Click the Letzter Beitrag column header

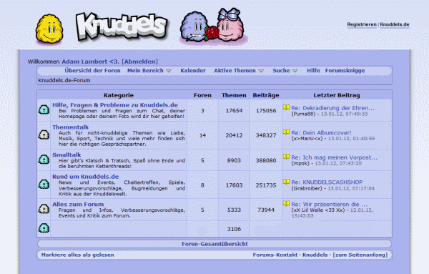[x=337, y=95]
